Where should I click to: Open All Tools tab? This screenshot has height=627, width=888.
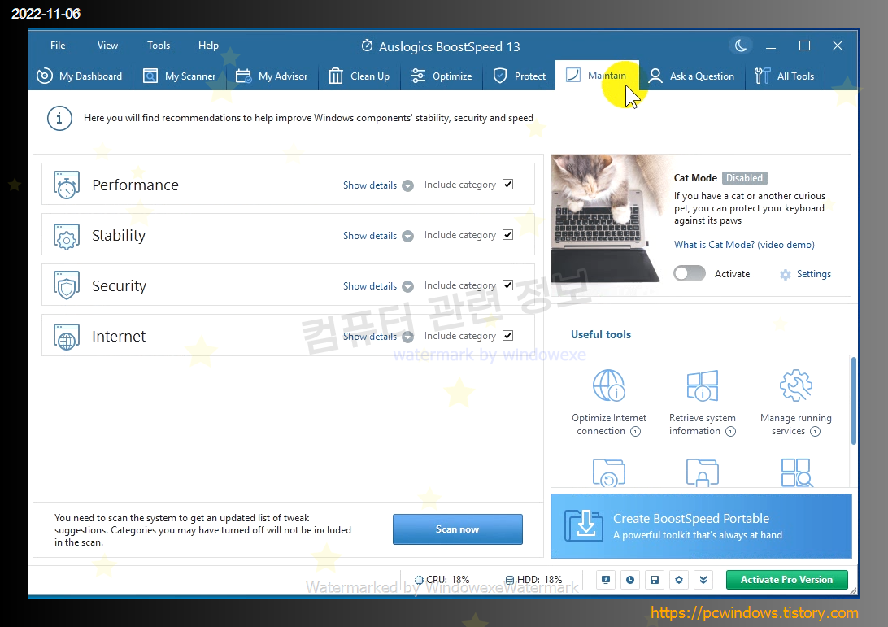tap(785, 76)
